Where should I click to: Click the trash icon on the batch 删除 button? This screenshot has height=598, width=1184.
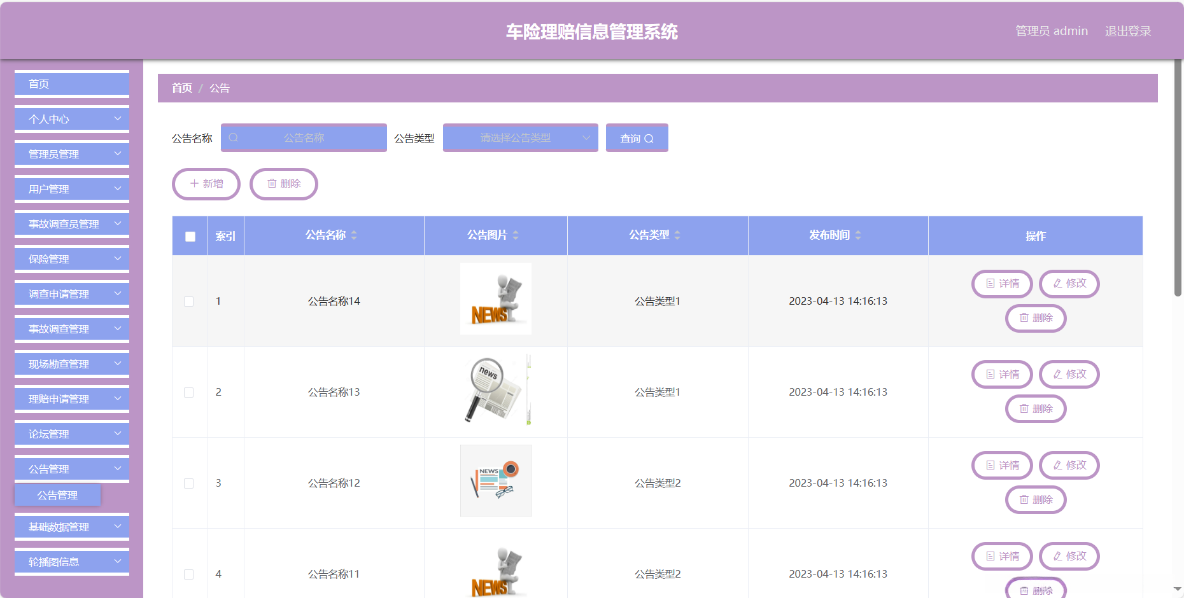(x=272, y=184)
